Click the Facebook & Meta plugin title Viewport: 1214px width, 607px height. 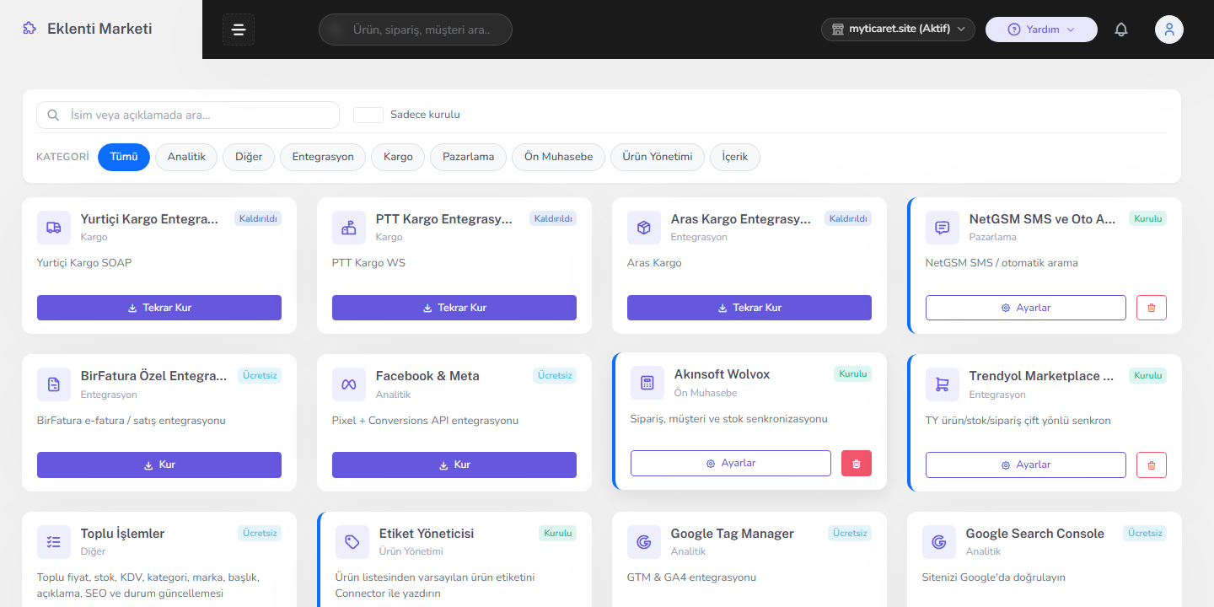(427, 376)
